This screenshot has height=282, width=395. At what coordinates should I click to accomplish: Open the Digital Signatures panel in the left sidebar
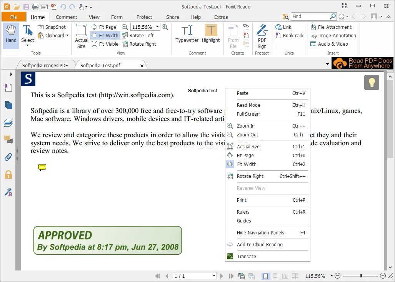pos(8,192)
